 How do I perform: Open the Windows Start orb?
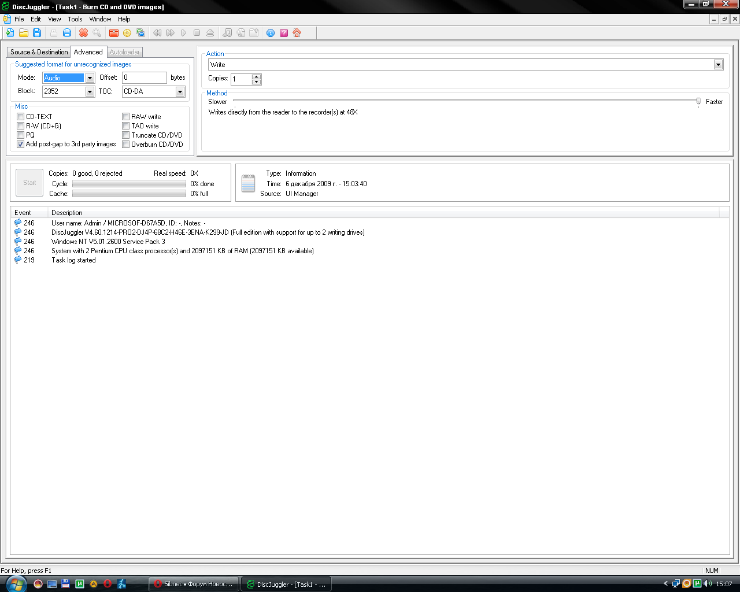click(15, 584)
